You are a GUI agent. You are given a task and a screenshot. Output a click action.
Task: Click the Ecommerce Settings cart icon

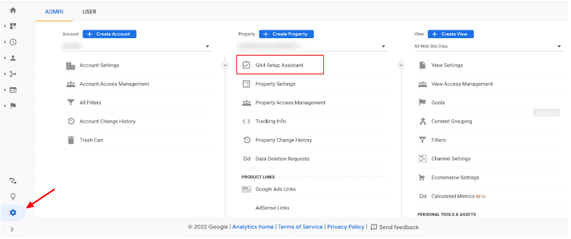422,177
